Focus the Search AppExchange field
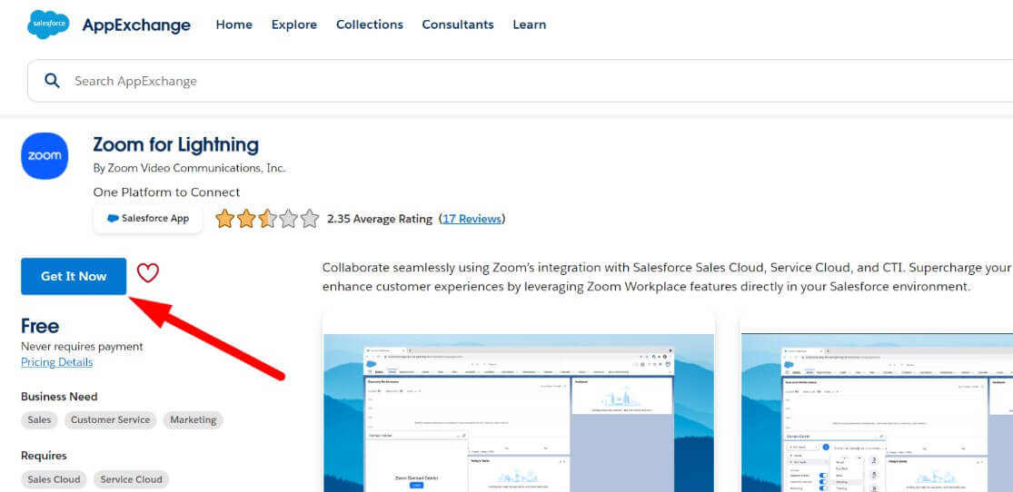 coord(520,81)
